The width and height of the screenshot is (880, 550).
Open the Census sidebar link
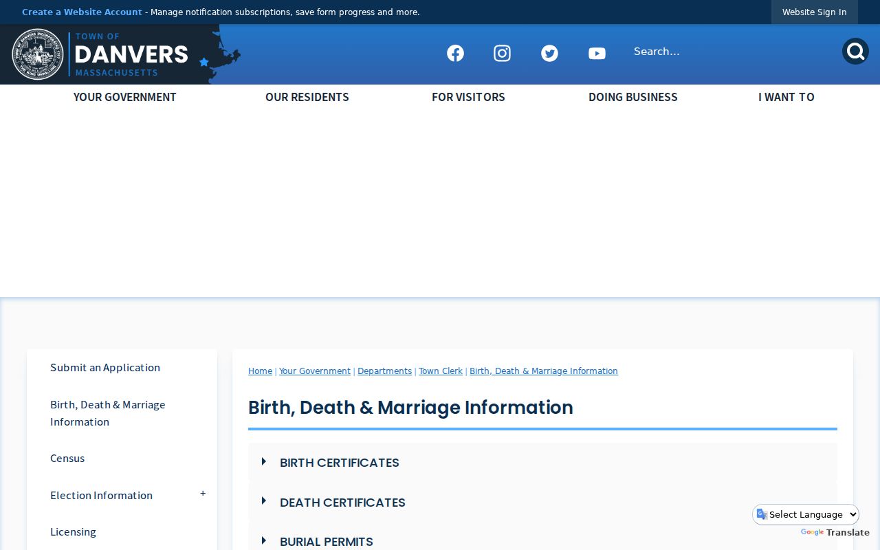click(x=67, y=459)
